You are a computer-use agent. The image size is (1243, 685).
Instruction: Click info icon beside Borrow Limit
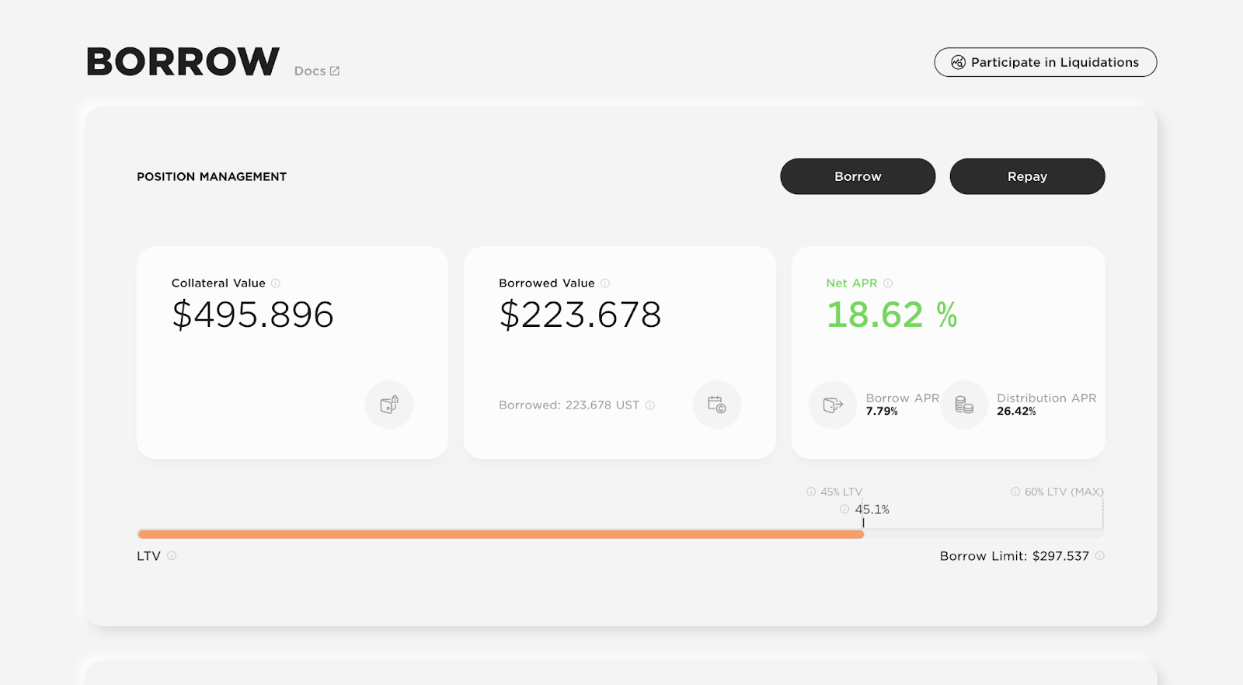(x=1100, y=556)
